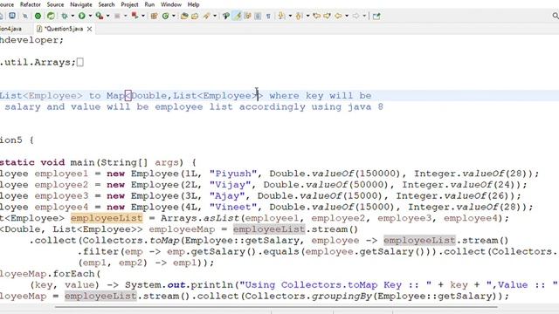Click the Previous Annotation up-arrow icon

(x=299, y=16)
